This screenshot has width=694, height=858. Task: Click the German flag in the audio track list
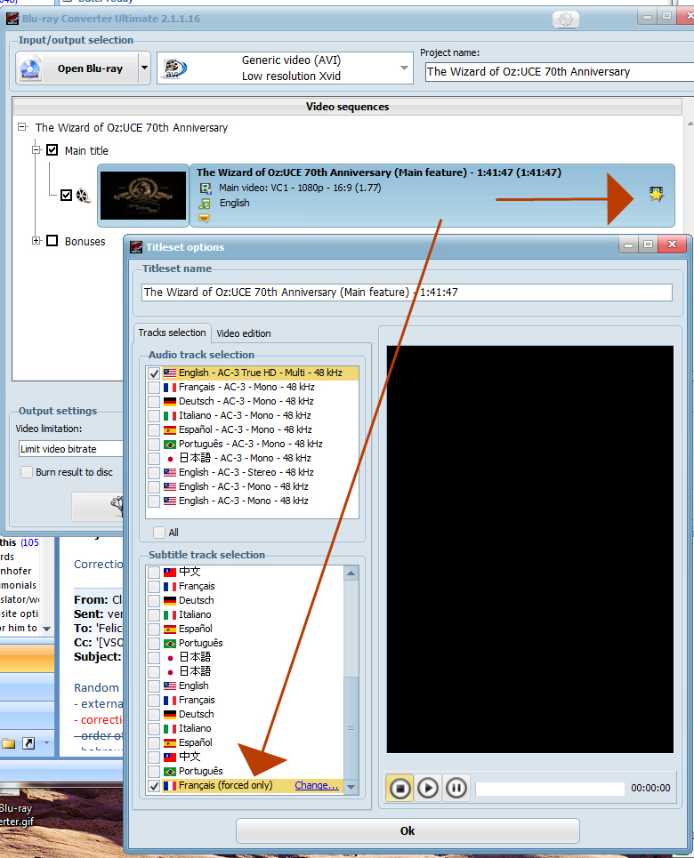(x=170, y=402)
